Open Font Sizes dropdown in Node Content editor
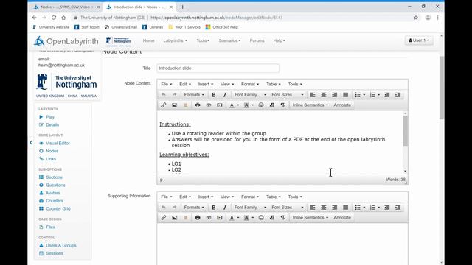 pos(288,95)
